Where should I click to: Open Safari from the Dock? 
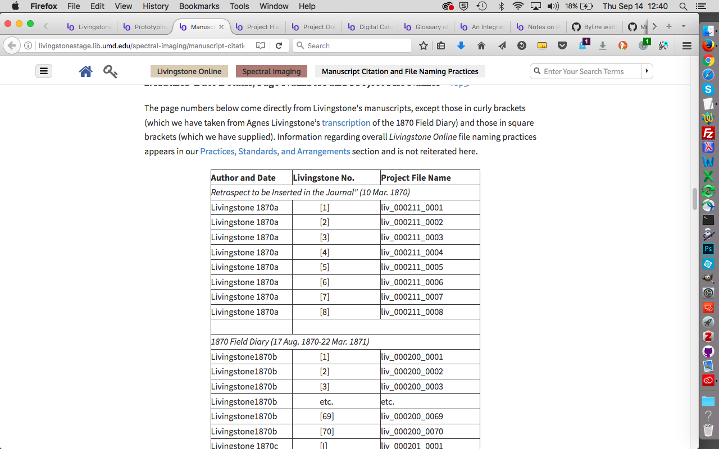(708, 75)
